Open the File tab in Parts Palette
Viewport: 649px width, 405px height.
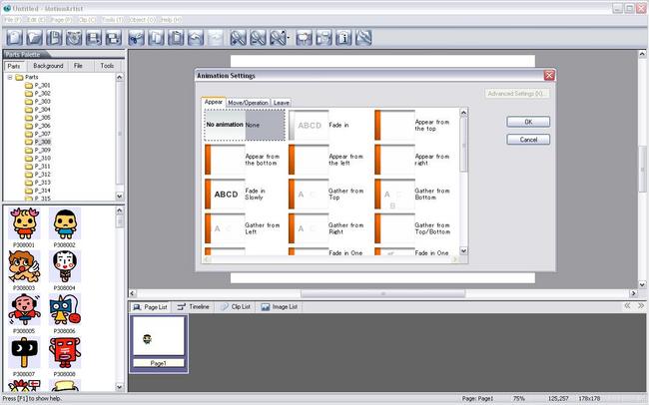pyautogui.click(x=78, y=66)
